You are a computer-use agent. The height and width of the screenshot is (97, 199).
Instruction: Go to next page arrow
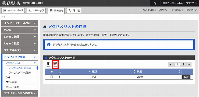pos(189,65)
